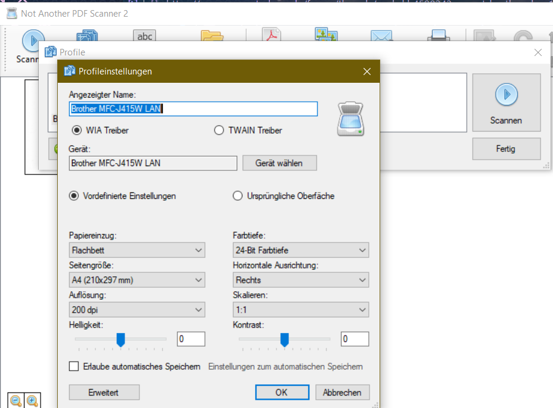
Task: Click the scanner device icon in Profileinstellungen
Action: pos(350,119)
